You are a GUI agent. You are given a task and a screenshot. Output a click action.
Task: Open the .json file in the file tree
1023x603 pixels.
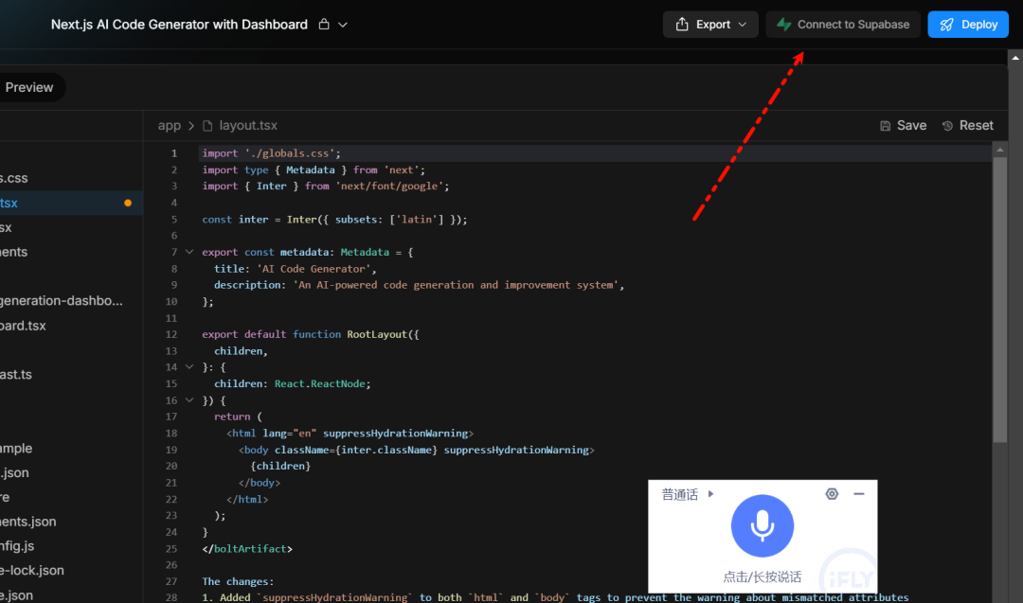(x=15, y=472)
